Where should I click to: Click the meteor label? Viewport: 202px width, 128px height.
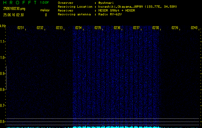coord(45,10)
